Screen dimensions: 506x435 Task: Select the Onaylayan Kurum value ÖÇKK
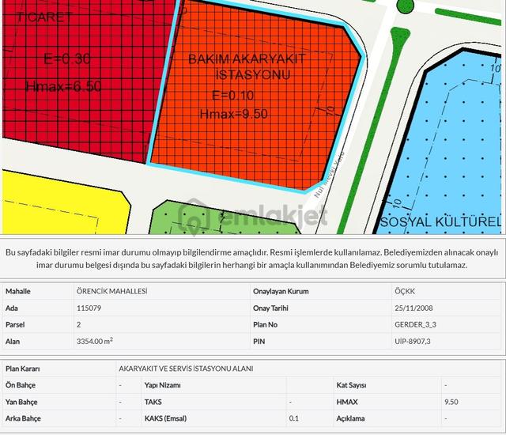point(405,291)
